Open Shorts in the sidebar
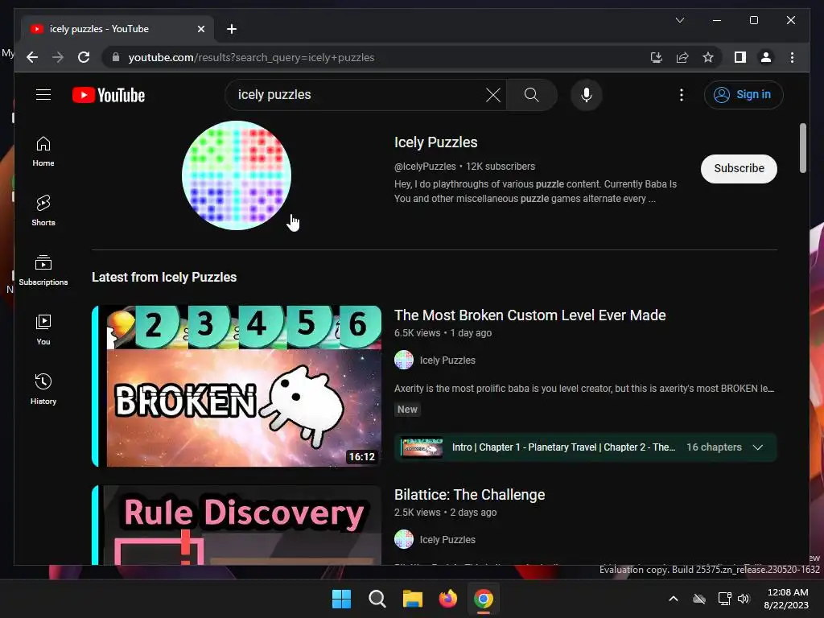The image size is (824, 618). tap(43, 211)
